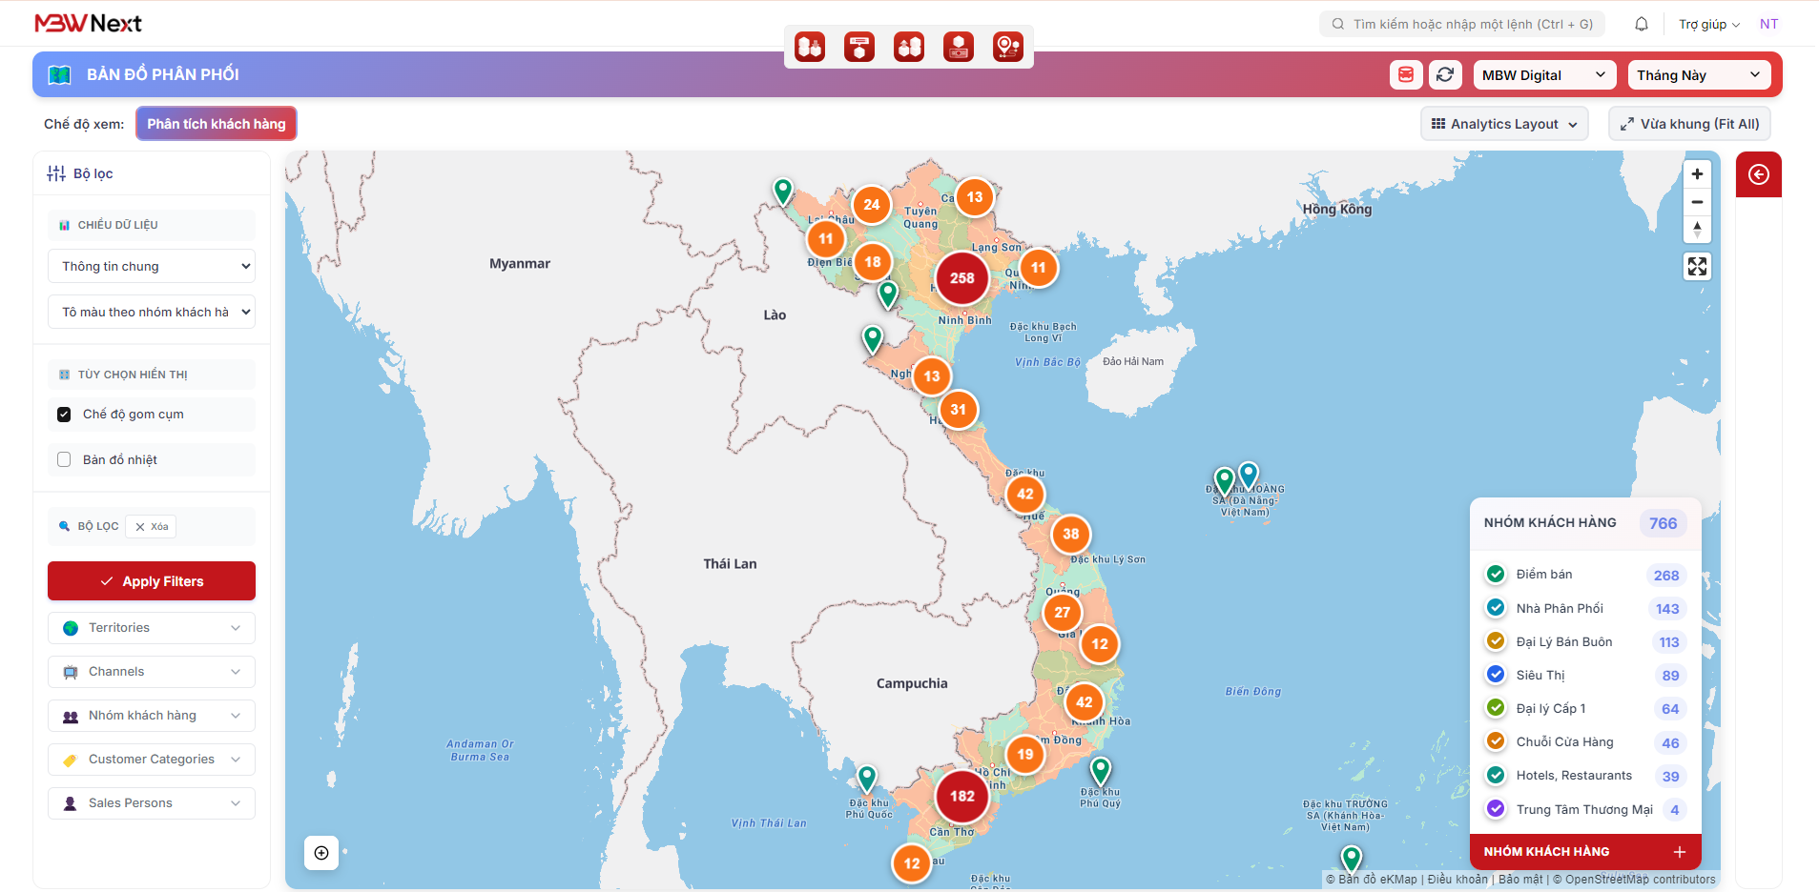The image size is (1819, 892).
Task: Open the Thông tin chung dimension dropdown
Action: point(151,265)
